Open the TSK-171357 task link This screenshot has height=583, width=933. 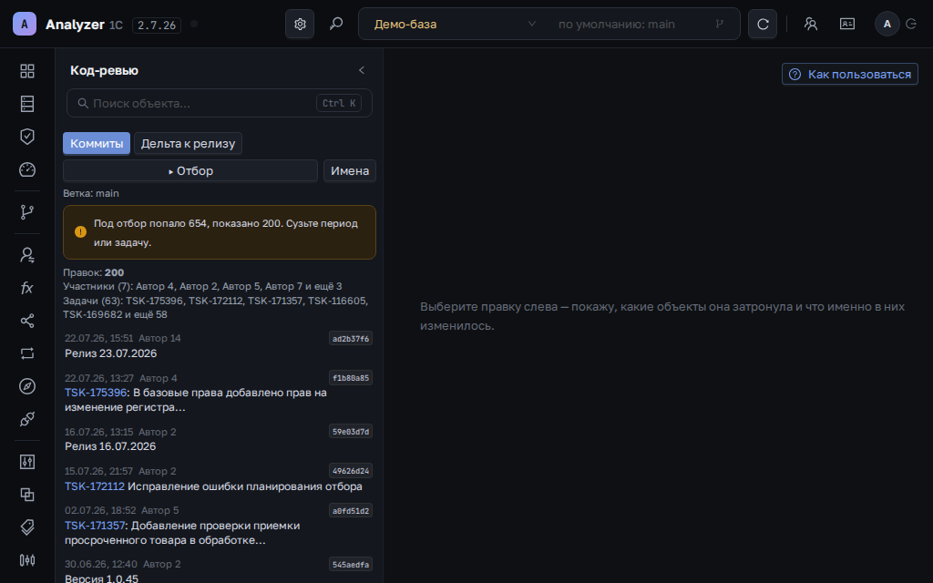point(95,526)
